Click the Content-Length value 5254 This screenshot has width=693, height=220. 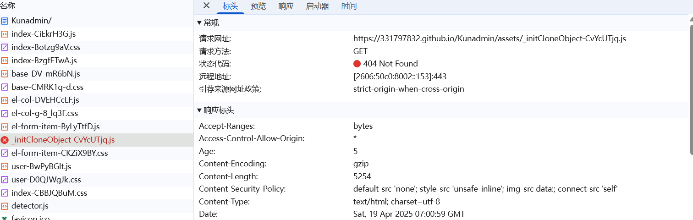pos(362,176)
